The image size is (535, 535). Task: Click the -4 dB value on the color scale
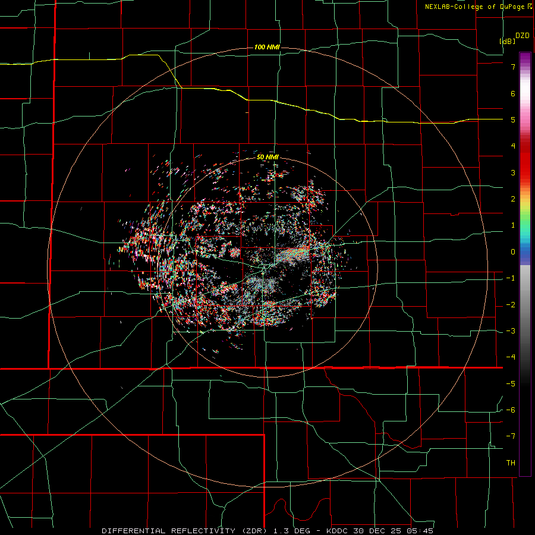[x=511, y=357]
